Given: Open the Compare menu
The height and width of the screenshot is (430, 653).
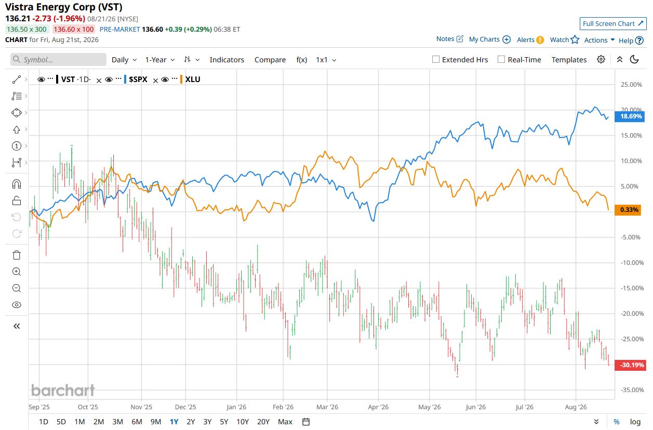Looking at the screenshot, I should click(x=270, y=60).
